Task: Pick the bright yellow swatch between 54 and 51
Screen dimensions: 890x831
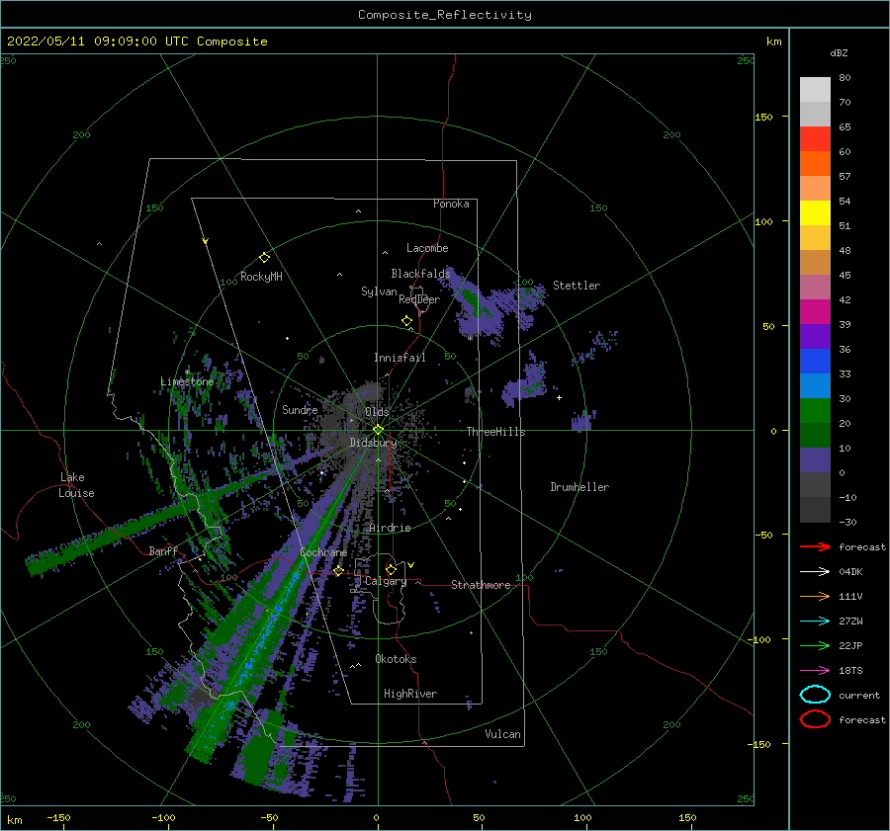Action: (x=815, y=213)
